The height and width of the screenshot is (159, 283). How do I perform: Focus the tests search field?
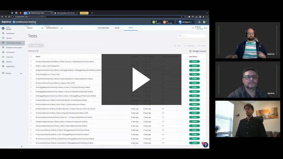(x=192, y=36)
